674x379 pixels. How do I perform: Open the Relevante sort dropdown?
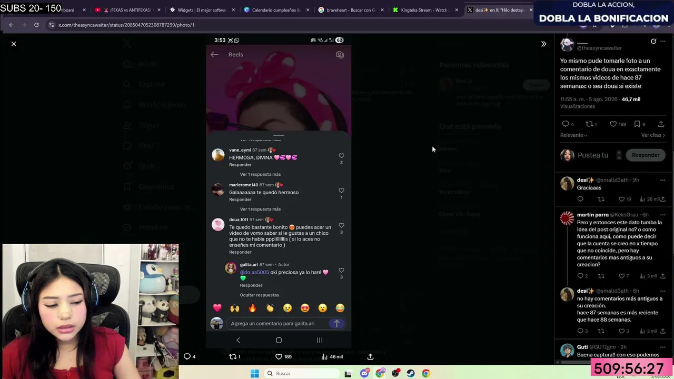coord(573,135)
